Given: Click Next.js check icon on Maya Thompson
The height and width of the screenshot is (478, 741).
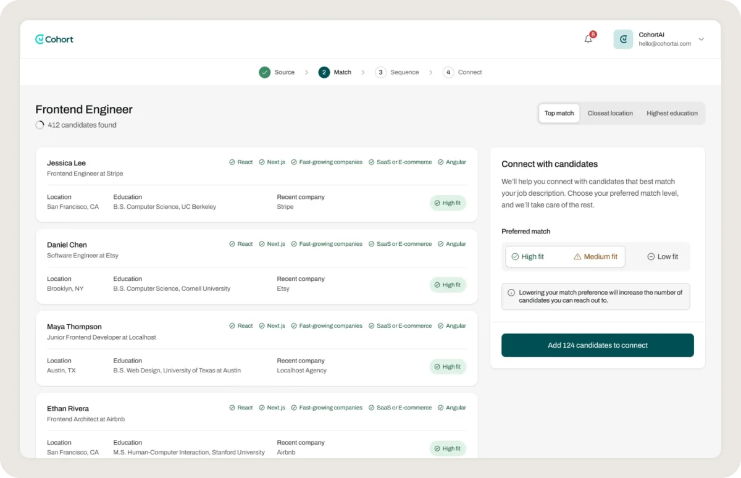Looking at the screenshot, I should pyautogui.click(x=262, y=325).
